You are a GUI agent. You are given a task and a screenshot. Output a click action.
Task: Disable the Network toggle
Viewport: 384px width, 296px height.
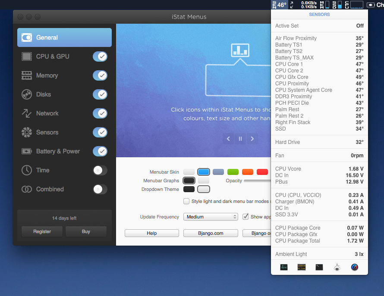tap(100, 113)
